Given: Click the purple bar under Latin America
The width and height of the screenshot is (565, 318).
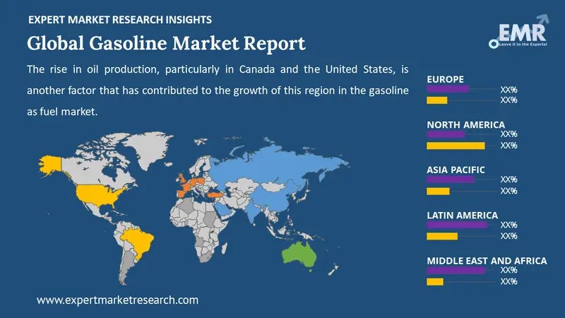Looking at the screenshot, I should 457,225.
